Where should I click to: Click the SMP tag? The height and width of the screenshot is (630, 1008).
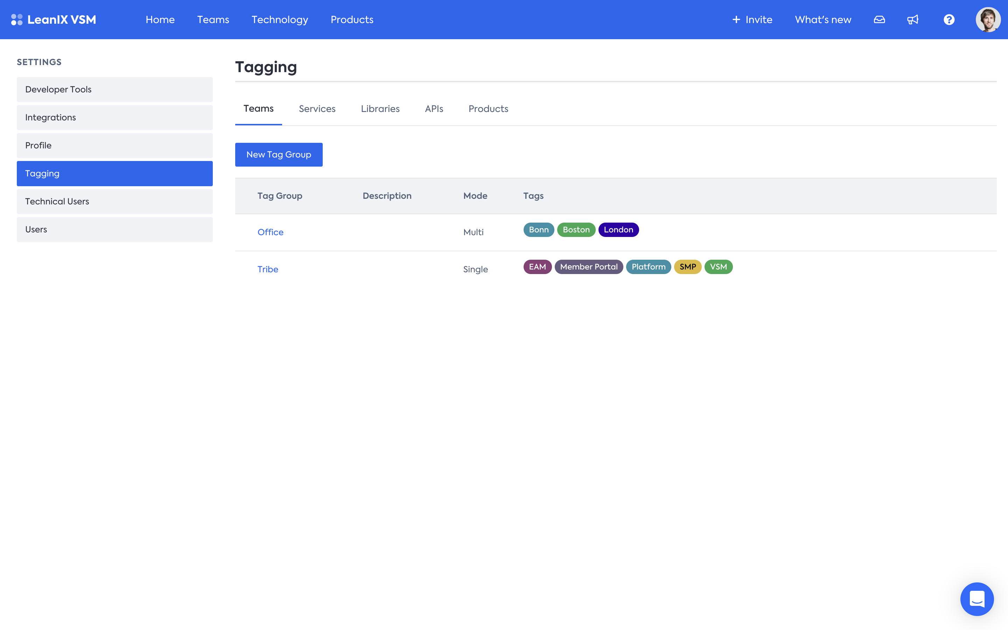(688, 267)
